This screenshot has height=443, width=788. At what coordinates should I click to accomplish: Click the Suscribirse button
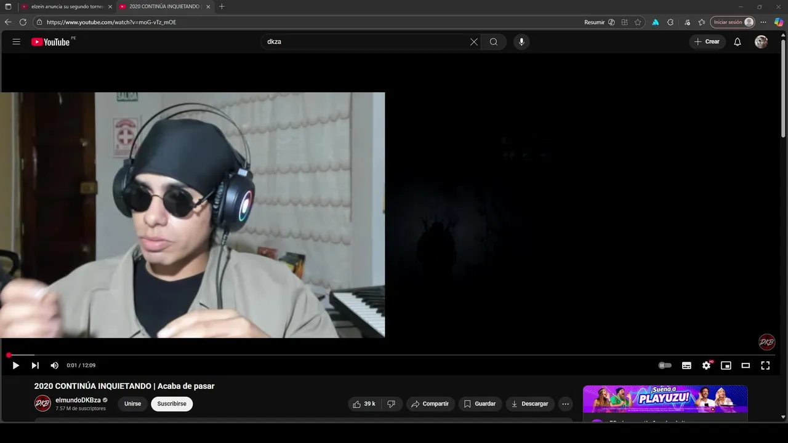172,404
